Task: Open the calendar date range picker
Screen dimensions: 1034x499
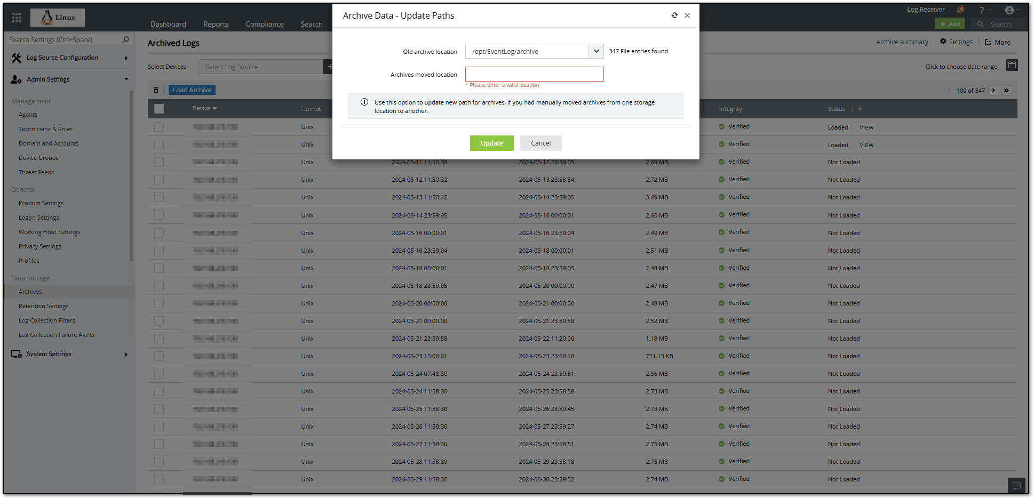Action: (1012, 65)
